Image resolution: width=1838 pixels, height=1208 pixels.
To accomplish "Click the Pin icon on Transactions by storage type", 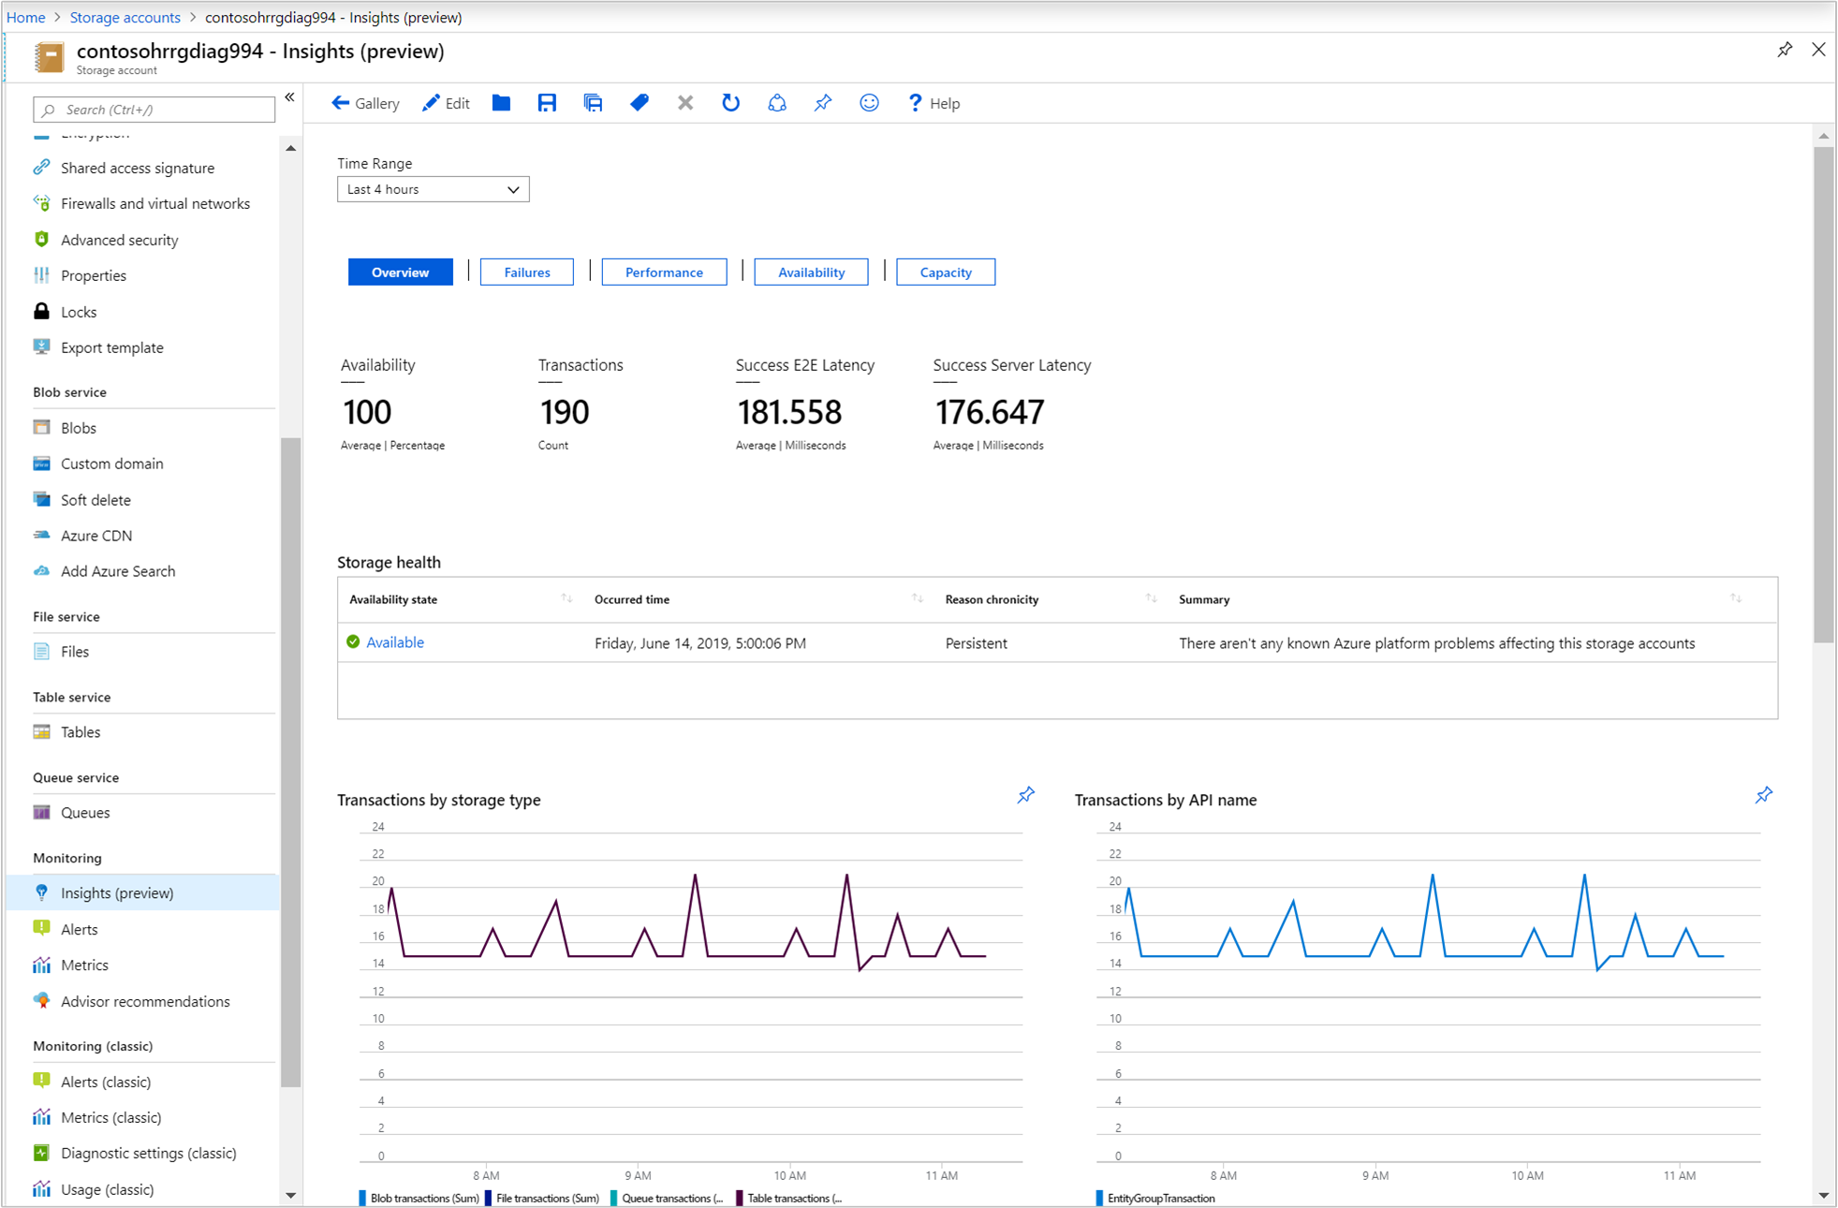I will [1022, 794].
